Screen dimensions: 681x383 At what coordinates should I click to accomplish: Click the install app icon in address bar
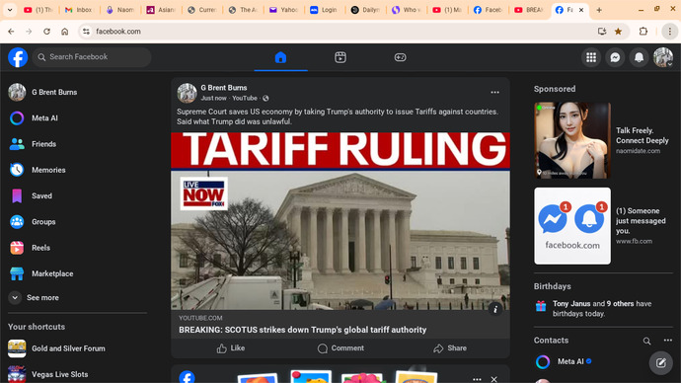coord(601,32)
